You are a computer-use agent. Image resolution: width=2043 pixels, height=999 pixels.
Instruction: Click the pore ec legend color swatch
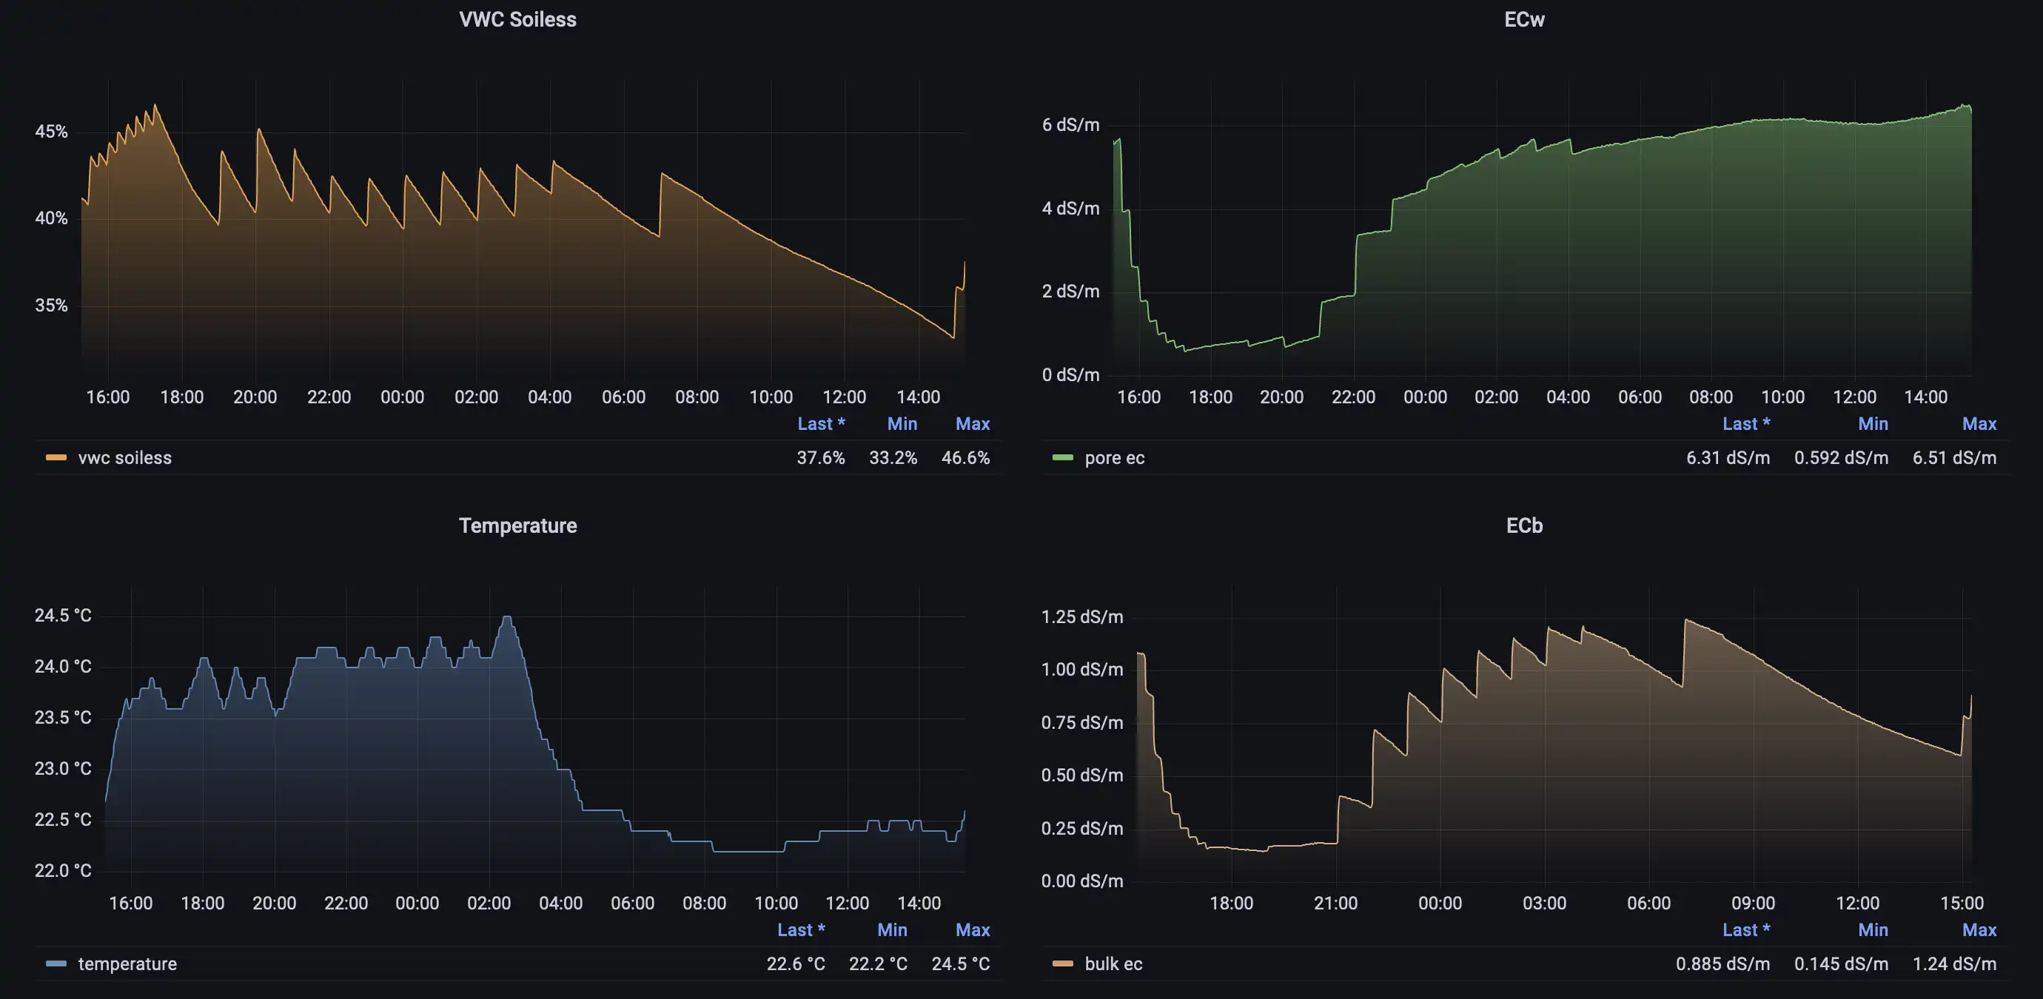pyautogui.click(x=1062, y=457)
